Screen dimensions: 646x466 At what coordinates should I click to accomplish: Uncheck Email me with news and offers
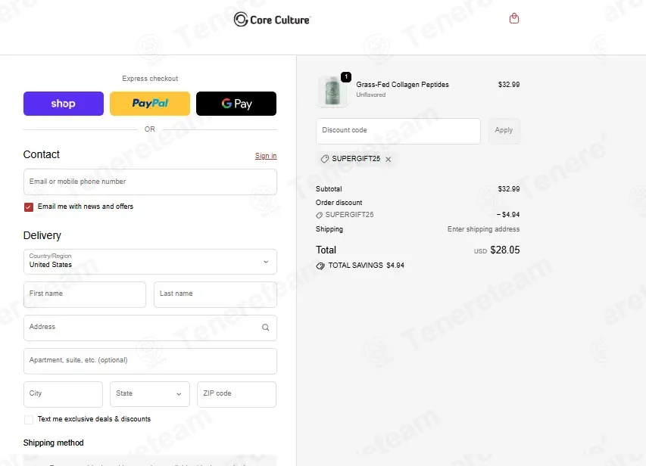coord(29,207)
